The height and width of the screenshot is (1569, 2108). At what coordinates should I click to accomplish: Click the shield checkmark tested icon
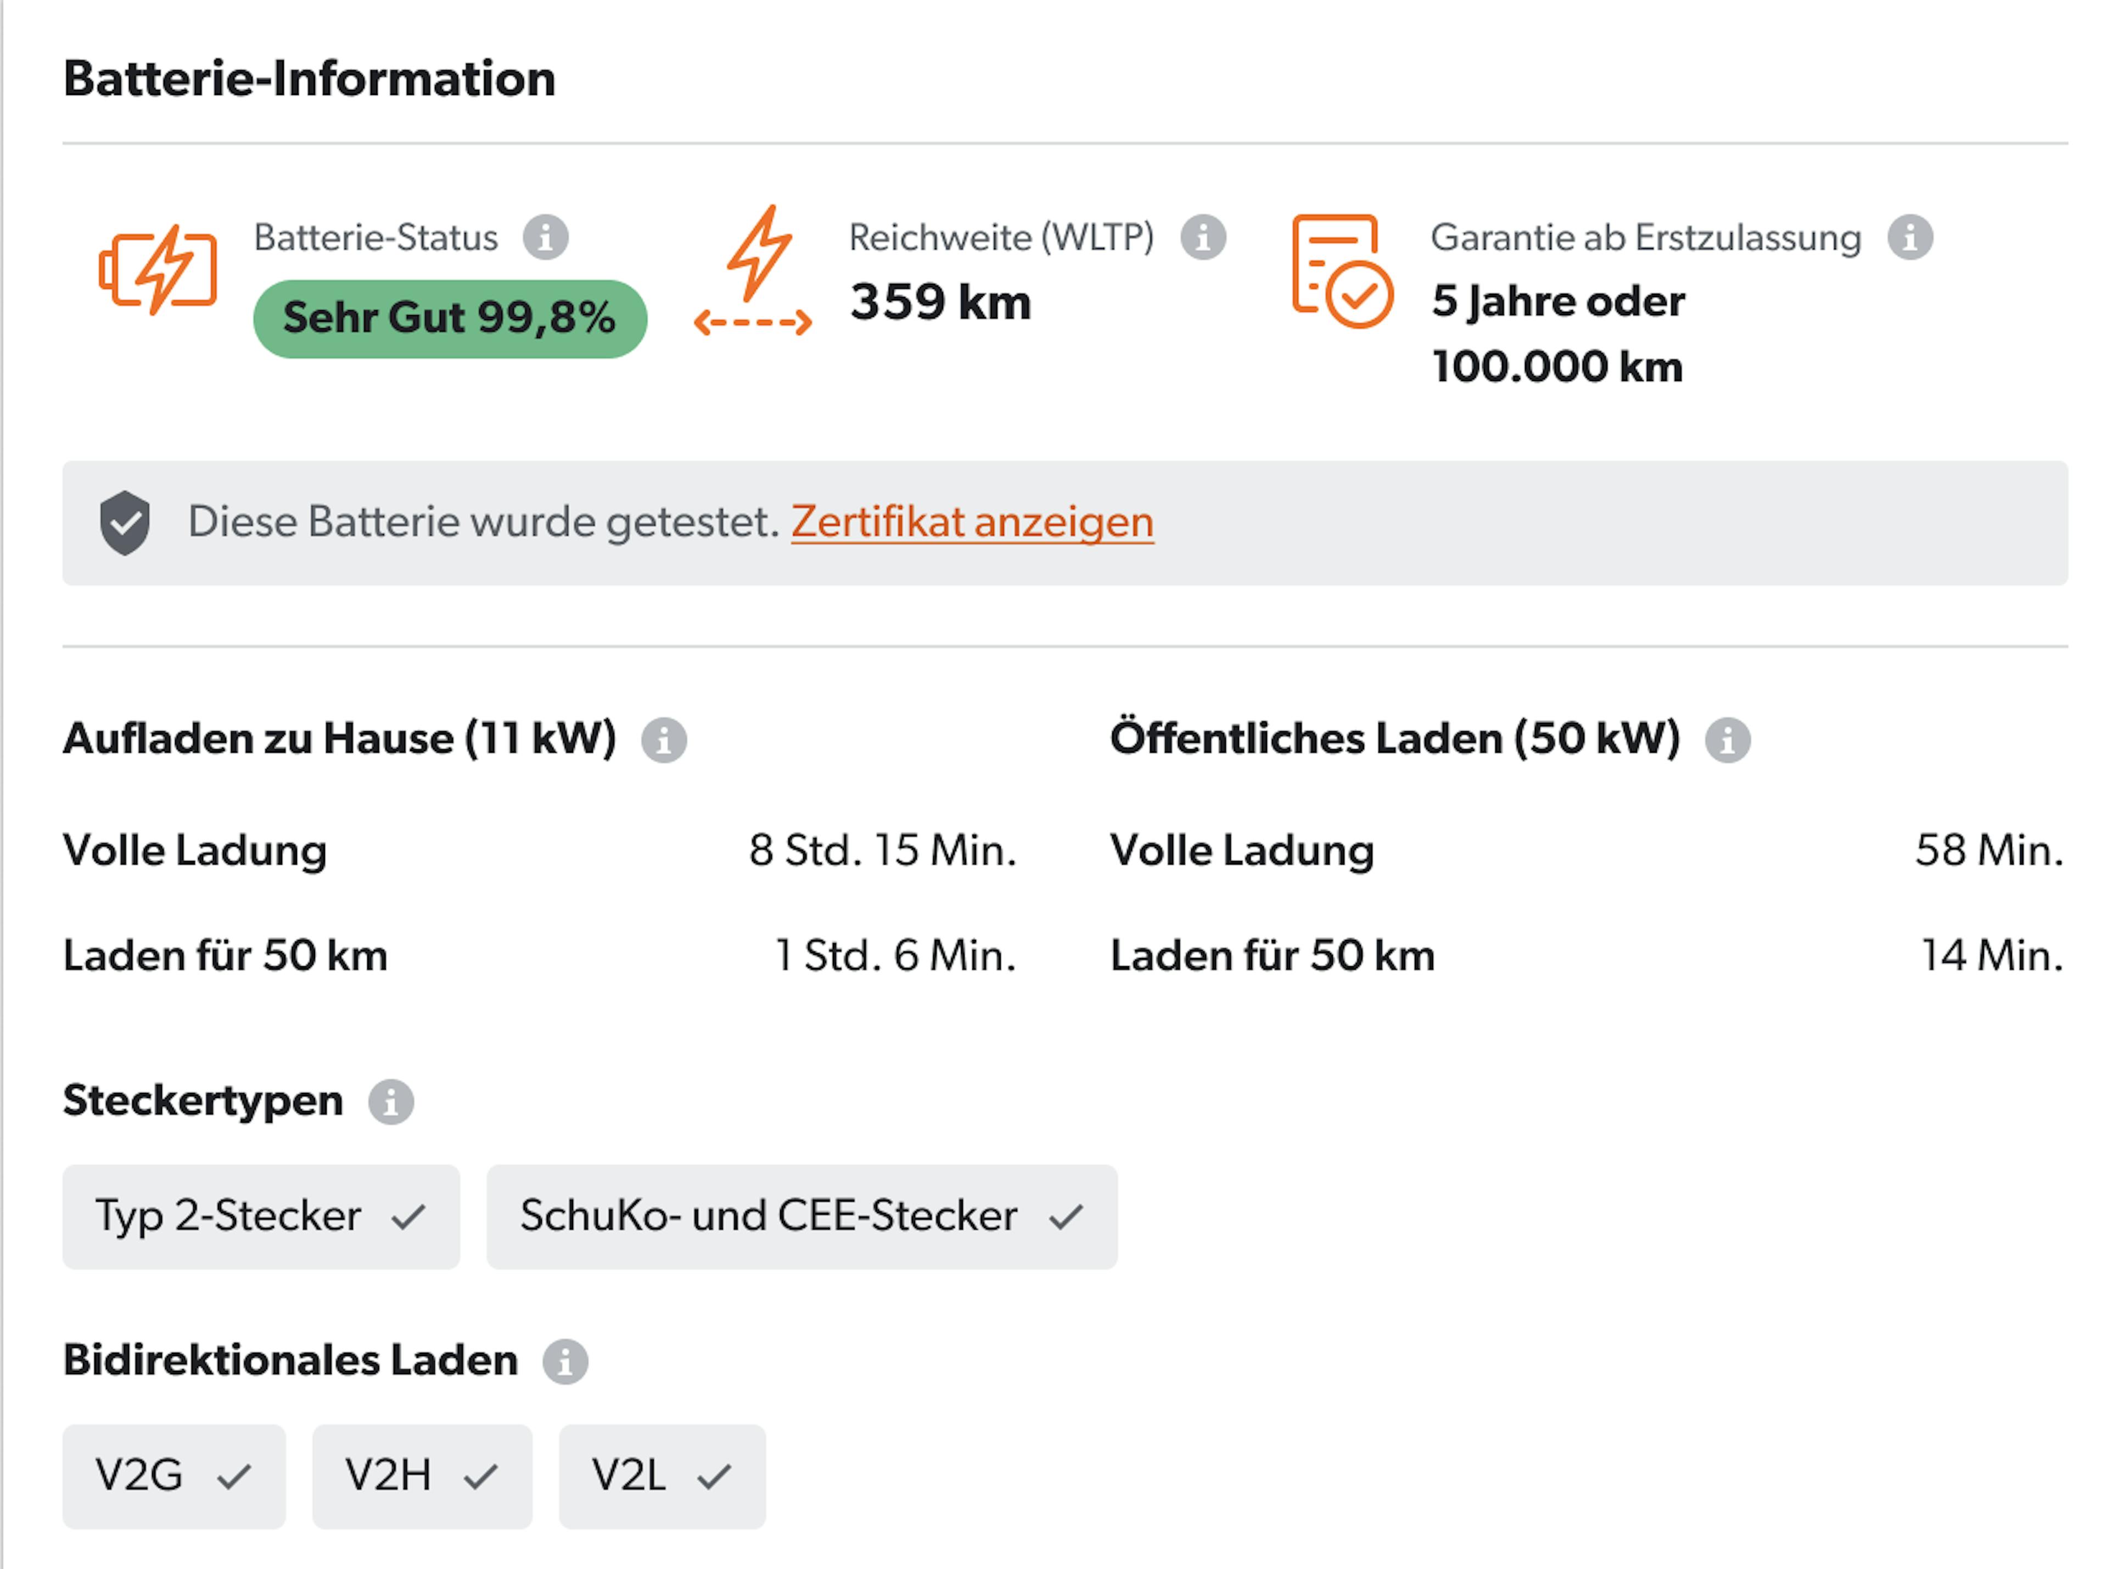(125, 523)
